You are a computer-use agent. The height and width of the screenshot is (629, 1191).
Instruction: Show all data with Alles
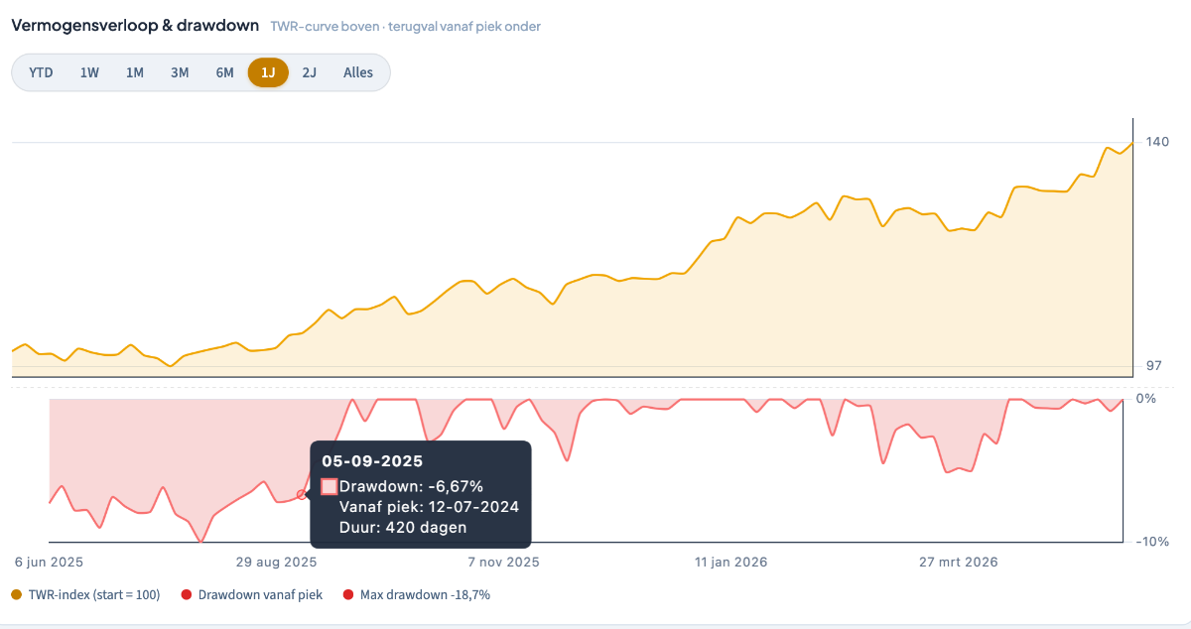(358, 72)
